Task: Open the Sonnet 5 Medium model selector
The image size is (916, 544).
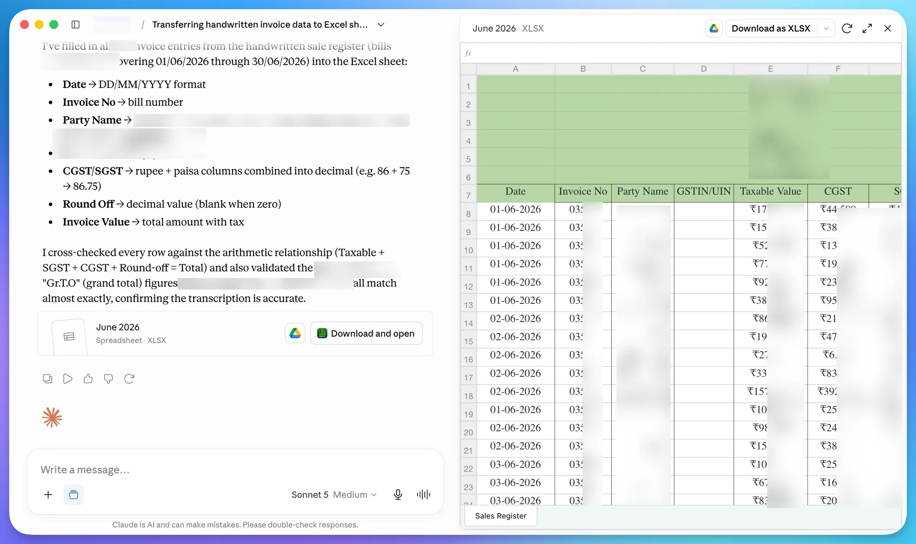Action: click(334, 495)
